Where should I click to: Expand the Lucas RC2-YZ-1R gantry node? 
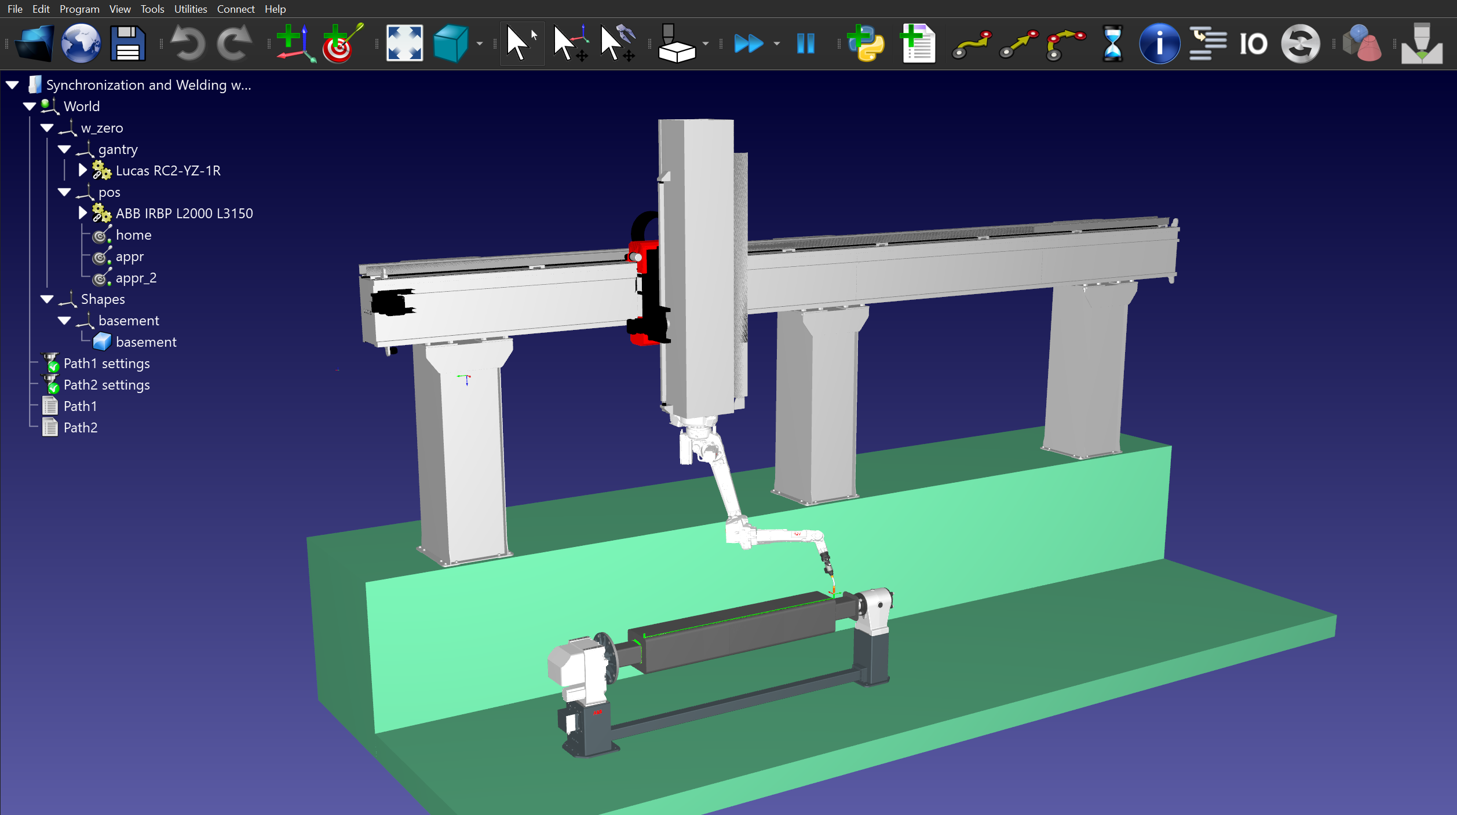(x=82, y=170)
